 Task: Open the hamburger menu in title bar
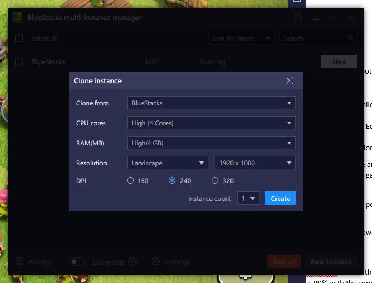point(316,17)
